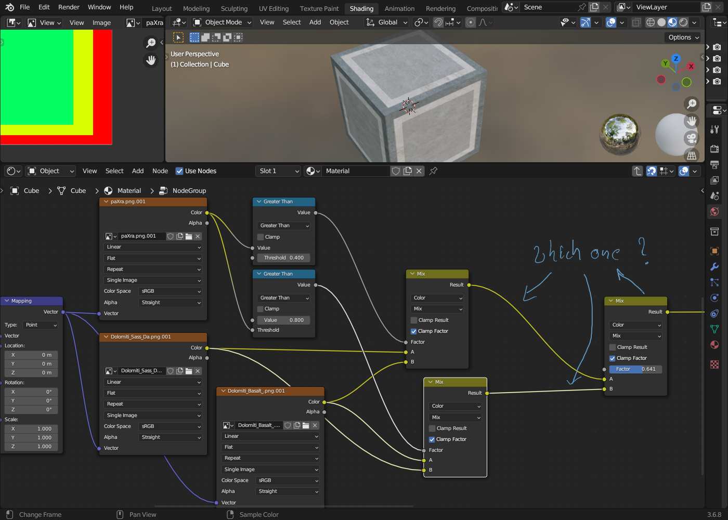
Task: Toggle snap icon in node editor
Action: pos(652,171)
